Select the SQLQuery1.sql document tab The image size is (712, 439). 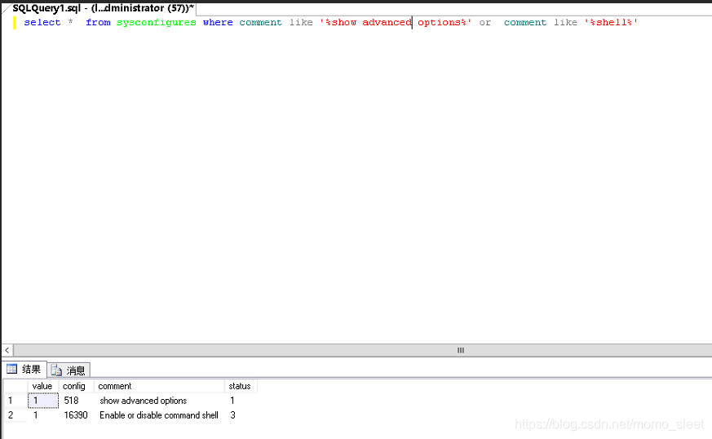click(x=100, y=8)
